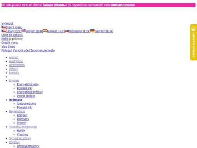
Task: Click the Slovak flag icon for Slovensky
Action: pos(67,31)
